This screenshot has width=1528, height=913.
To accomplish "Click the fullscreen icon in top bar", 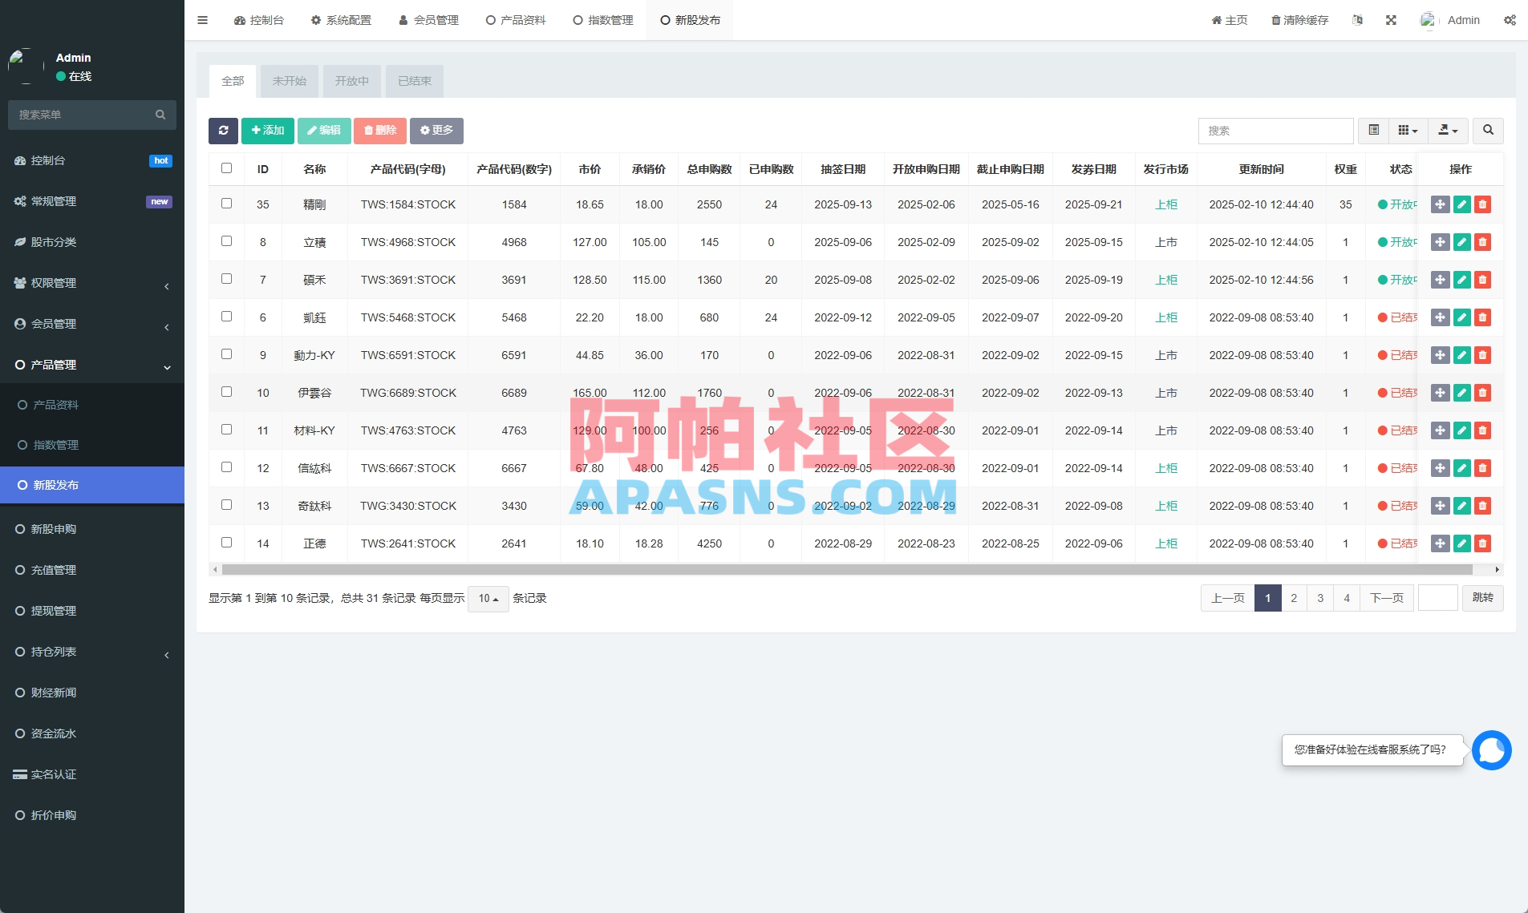I will (x=1391, y=20).
